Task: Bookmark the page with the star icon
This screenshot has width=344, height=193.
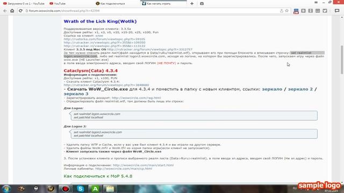Action: click(286, 11)
